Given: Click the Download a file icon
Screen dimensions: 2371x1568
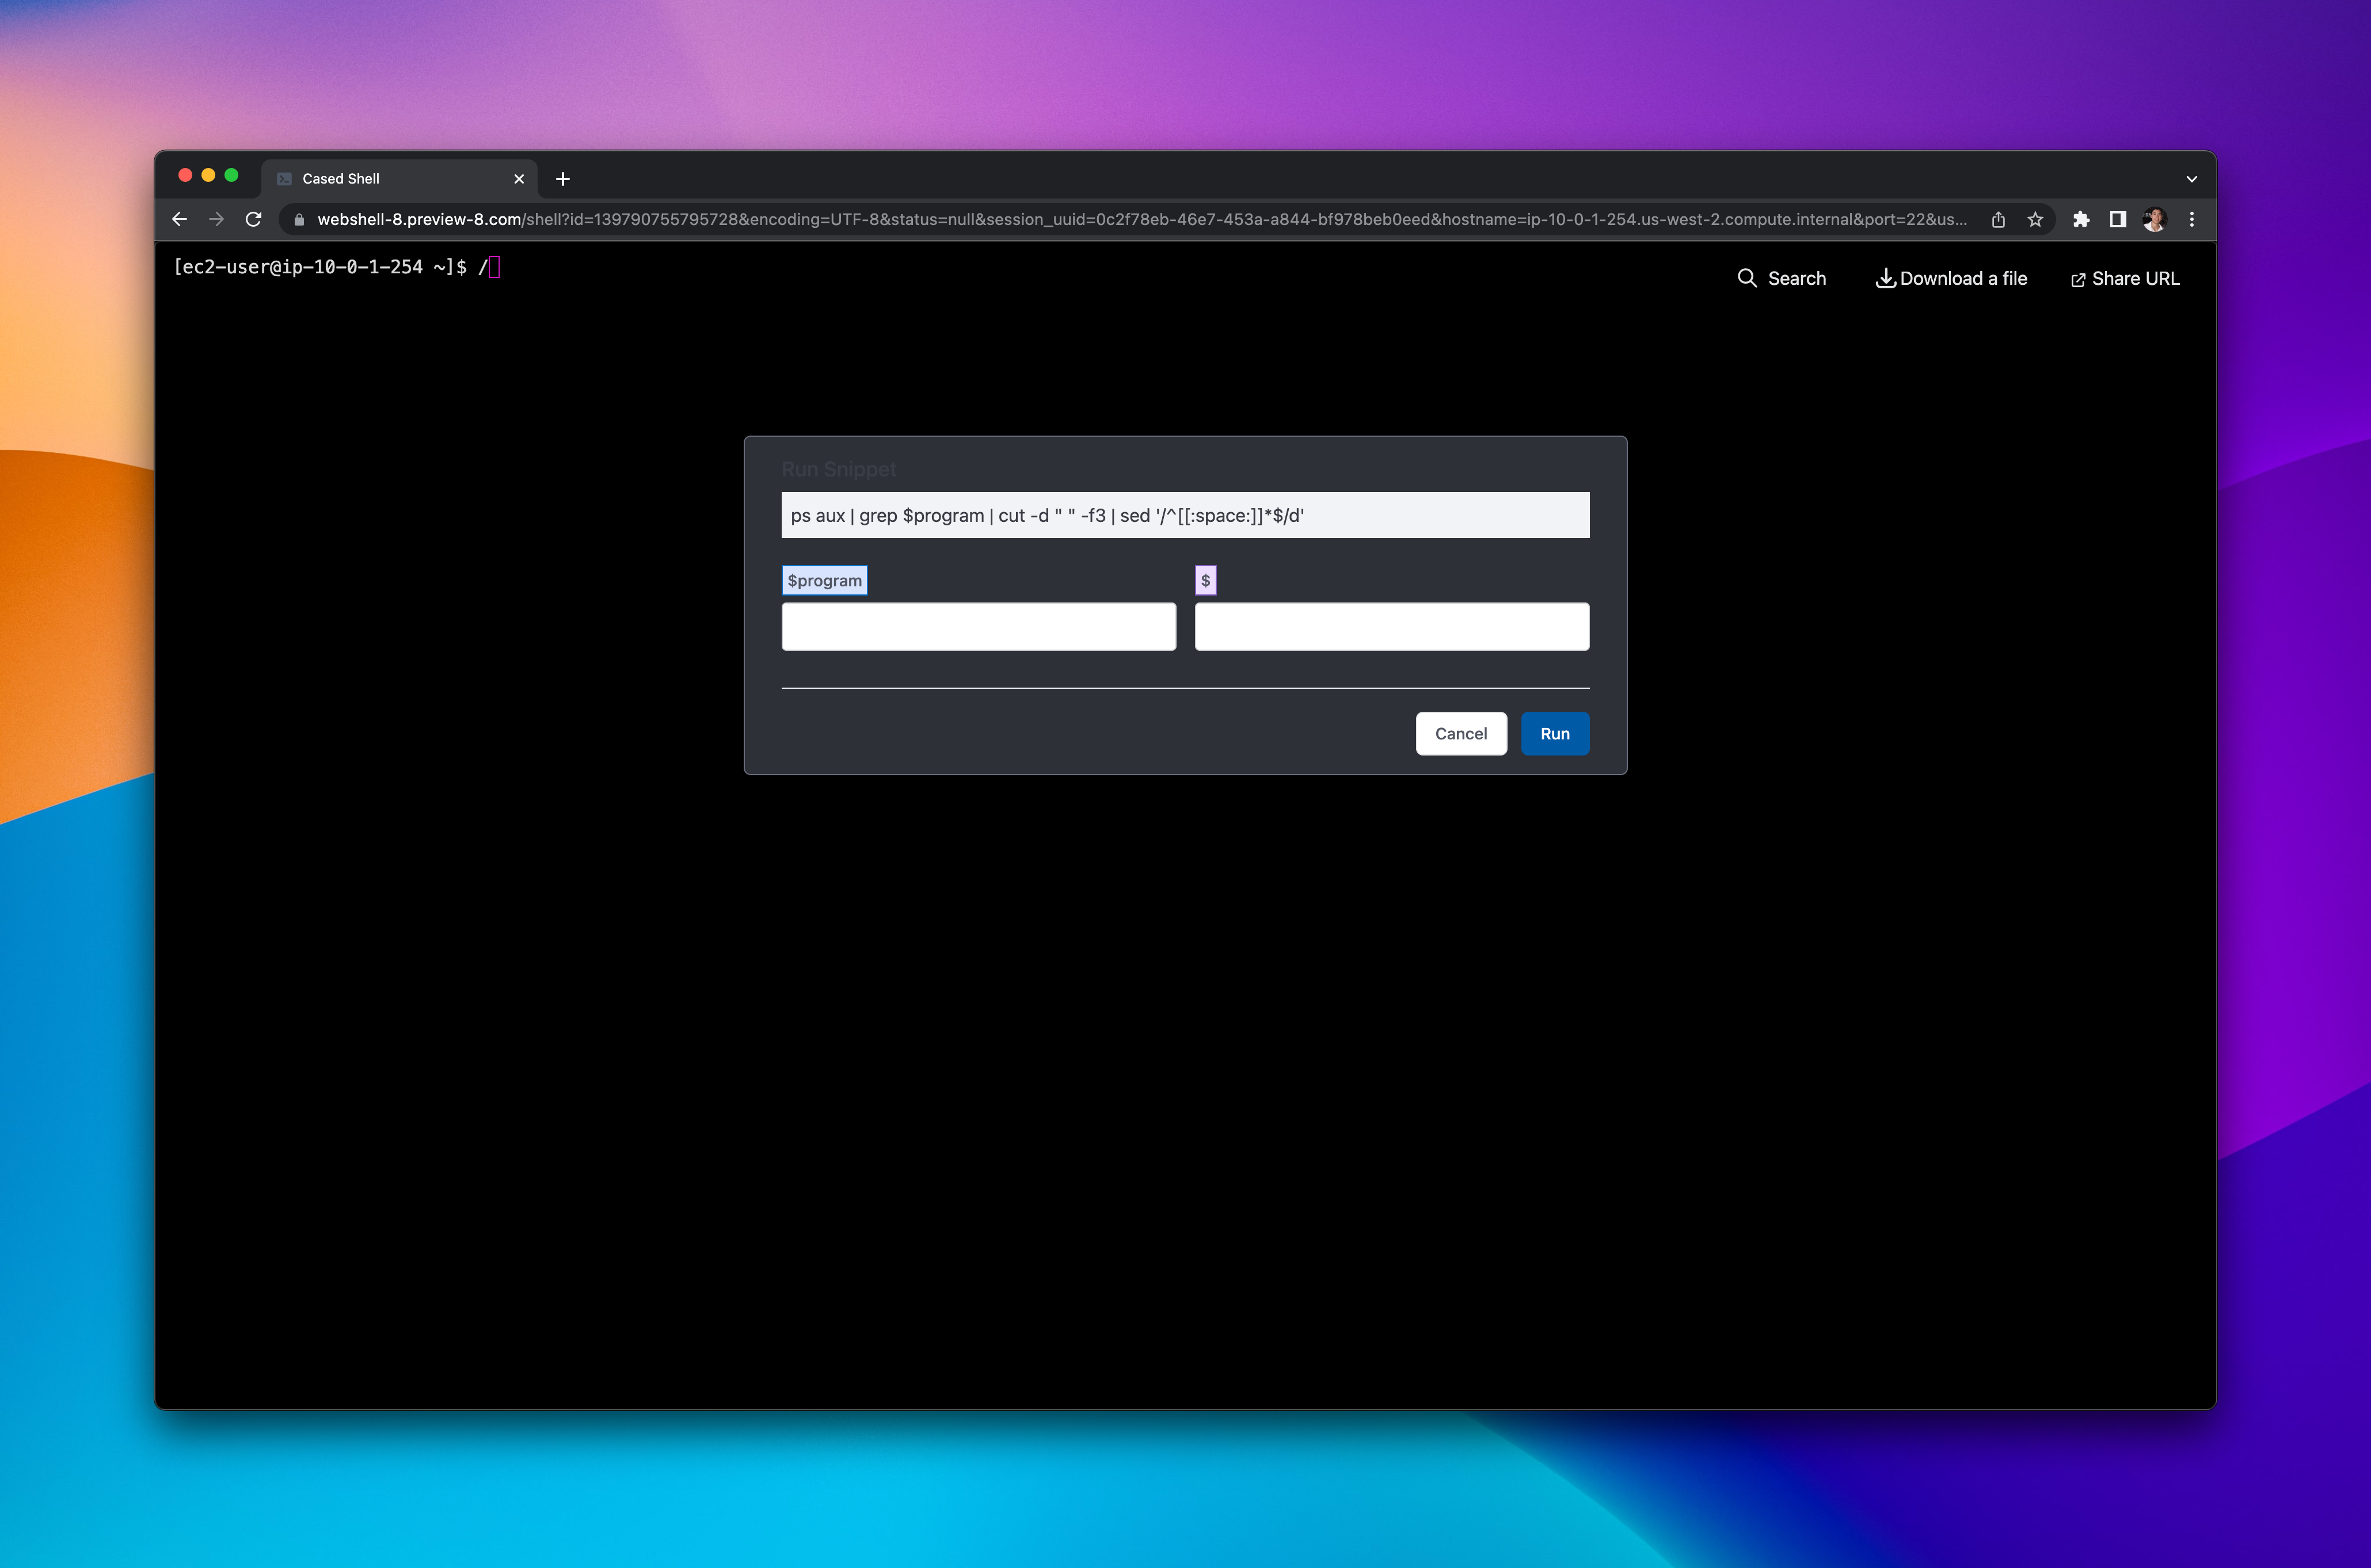Looking at the screenshot, I should click(1885, 278).
